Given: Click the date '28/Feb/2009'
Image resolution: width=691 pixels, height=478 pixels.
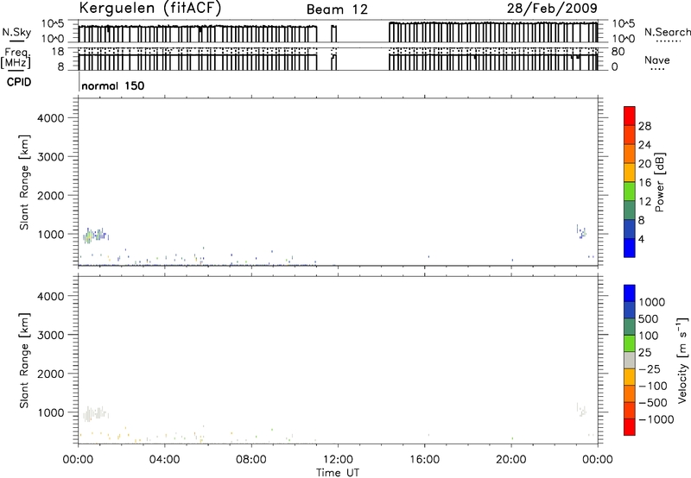Looking at the screenshot, I should (552, 8).
